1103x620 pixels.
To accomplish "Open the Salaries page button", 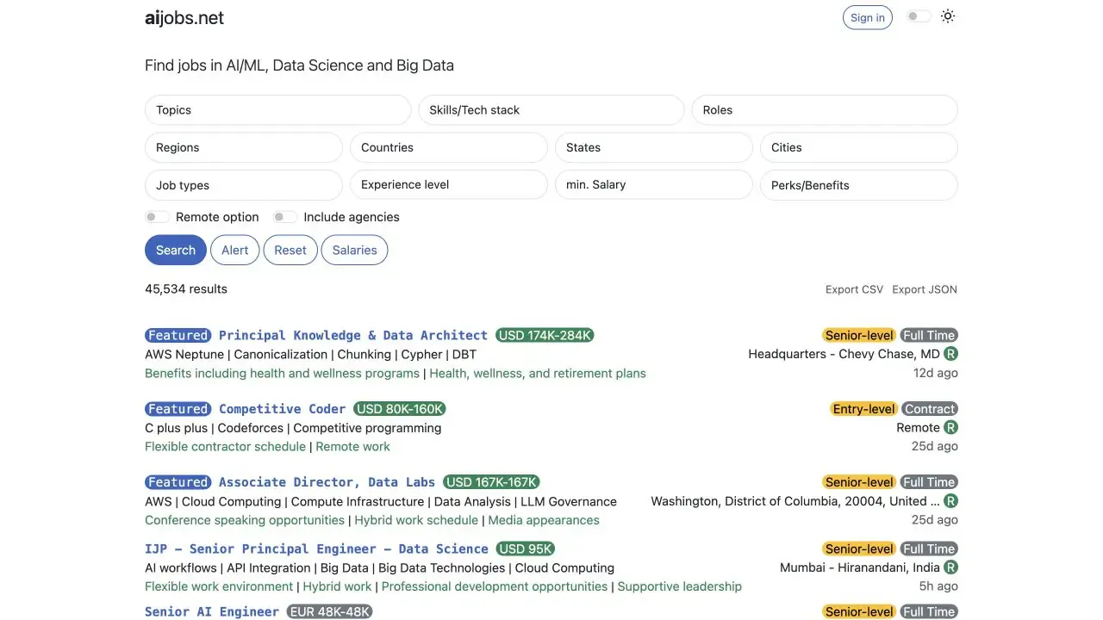I will point(354,250).
